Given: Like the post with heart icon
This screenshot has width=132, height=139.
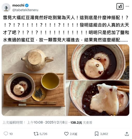Looking at the screenshot, I should 66,134.
